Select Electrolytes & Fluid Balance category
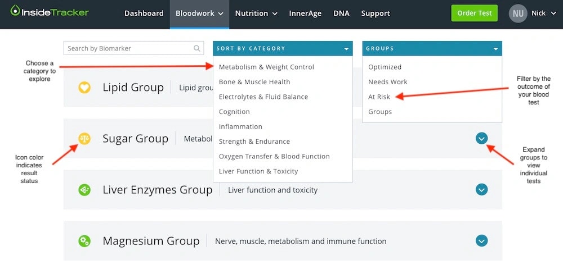Viewport: 563px width, 269px height. tap(263, 97)
